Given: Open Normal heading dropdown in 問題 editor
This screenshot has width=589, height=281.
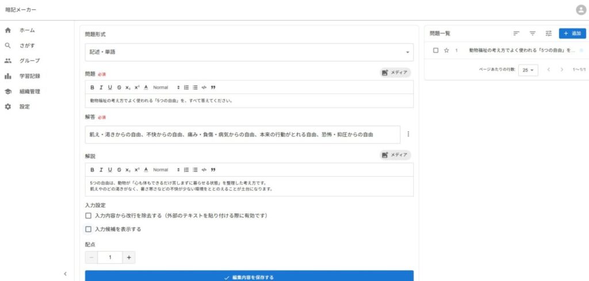Looking at the screenshot, I should pyautogui.click(x=166, y=87).
